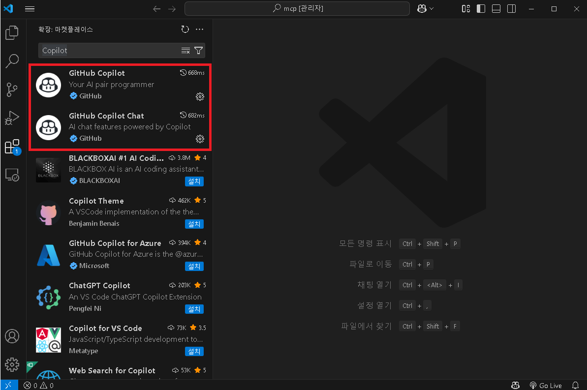This screenshot has width=587, height=390.
Task: Install the Copilot for VS Code extension
Action: (x=194, y=352)
